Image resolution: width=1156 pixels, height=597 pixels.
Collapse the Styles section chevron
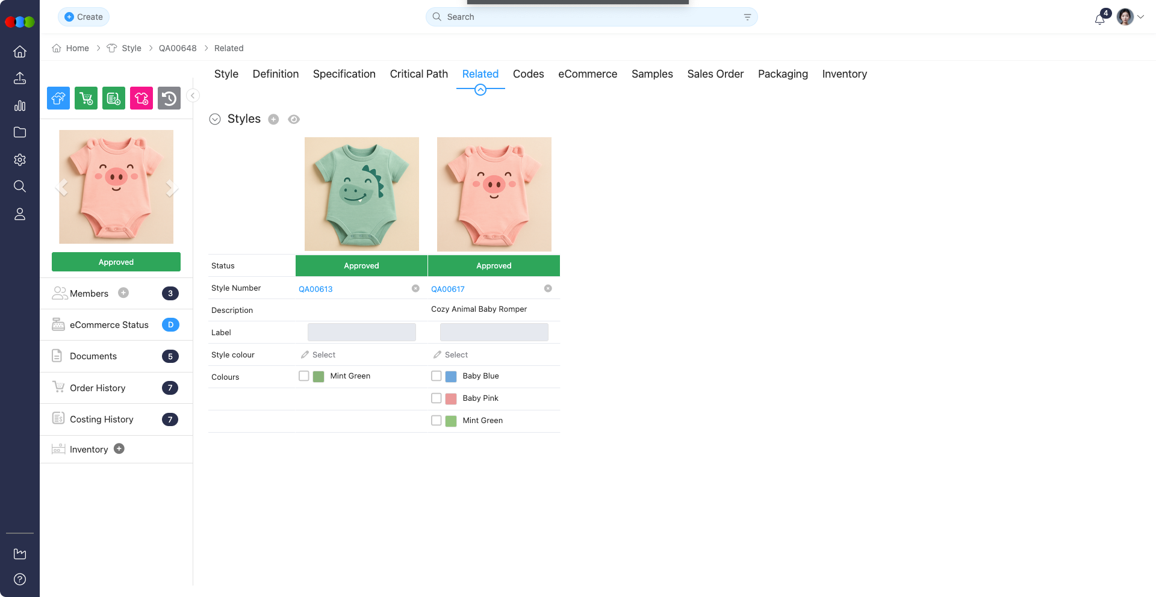coord(215,119)
